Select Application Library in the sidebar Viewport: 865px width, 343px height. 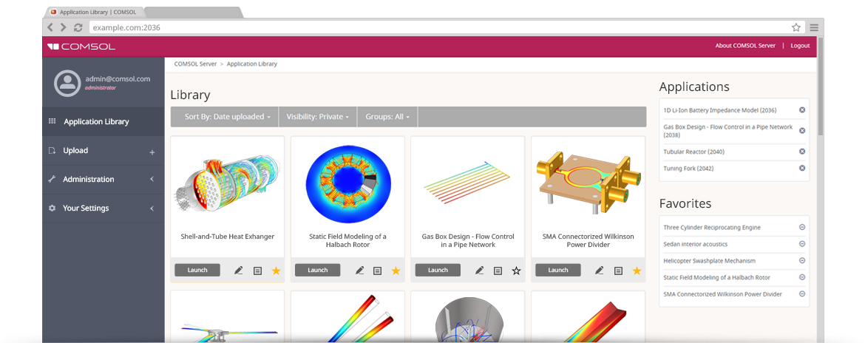tap(104, 122)
